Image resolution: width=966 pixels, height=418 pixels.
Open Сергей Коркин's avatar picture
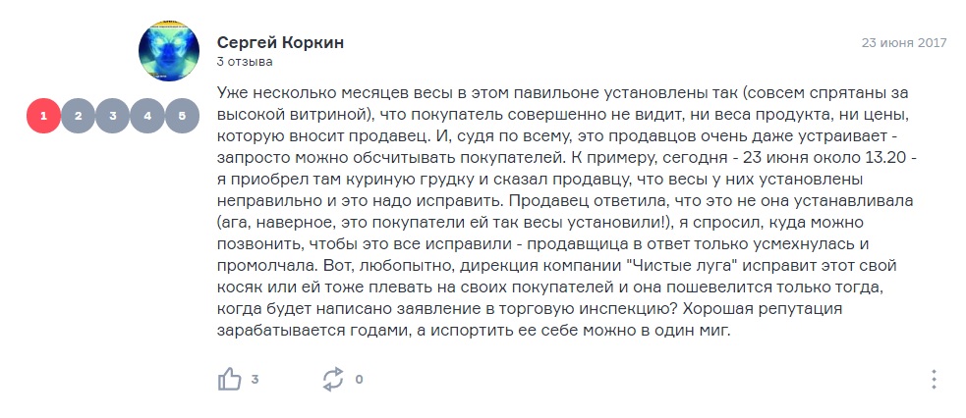169,51
